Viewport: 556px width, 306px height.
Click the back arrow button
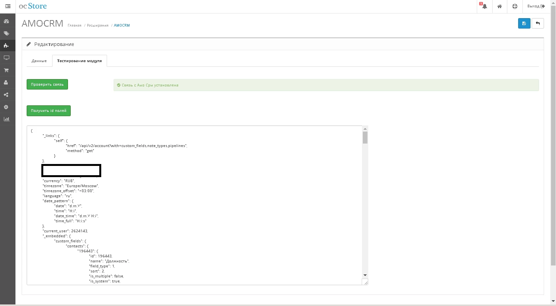coord(537,23)
